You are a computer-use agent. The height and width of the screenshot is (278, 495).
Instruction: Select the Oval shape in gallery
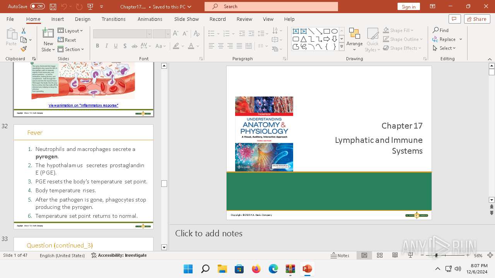335,31
